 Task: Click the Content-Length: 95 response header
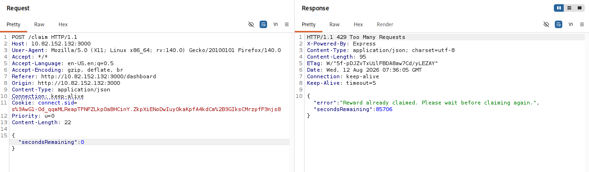(336, 57)
